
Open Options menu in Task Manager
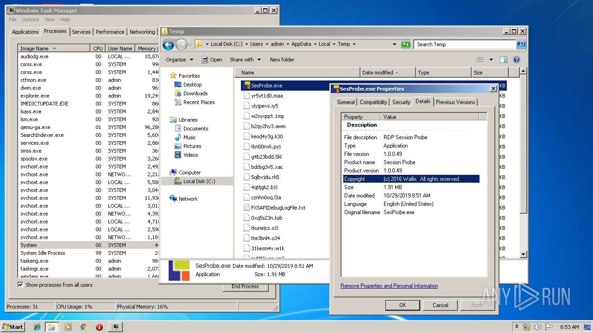coord(31,19)
